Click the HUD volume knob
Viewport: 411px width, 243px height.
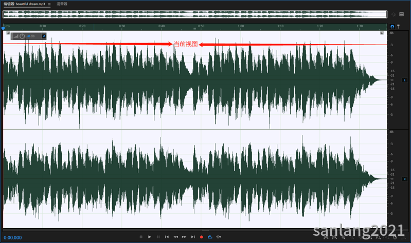pyautogui.click(x=22, y=36)
